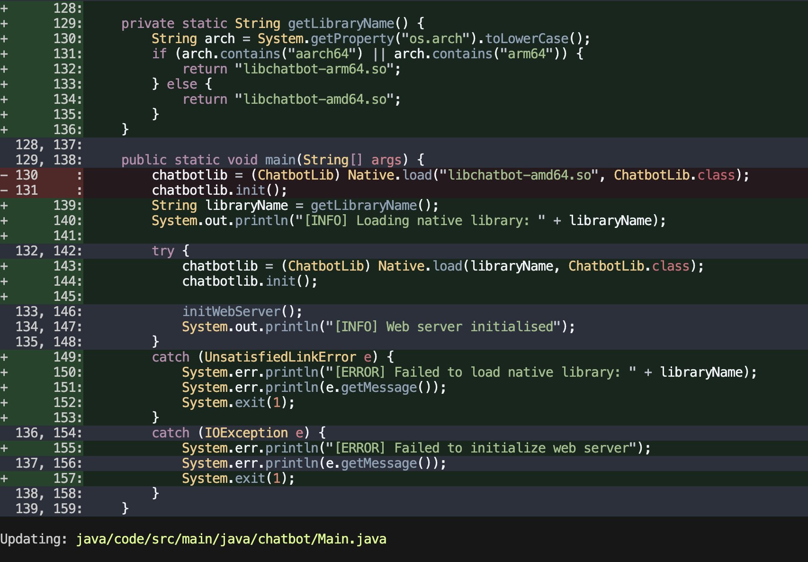Click the try keyword on line 142
The image size is (808, 562).
click(163, 251)
